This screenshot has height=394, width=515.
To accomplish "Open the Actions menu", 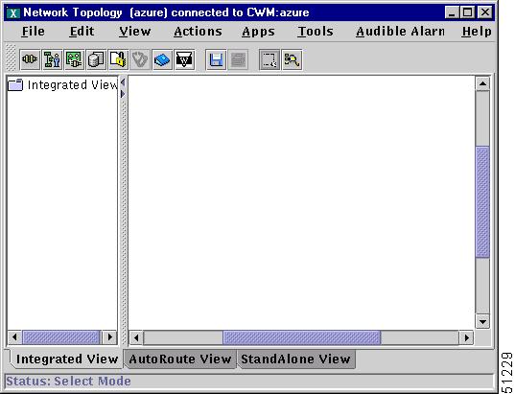I will point(198,32).
